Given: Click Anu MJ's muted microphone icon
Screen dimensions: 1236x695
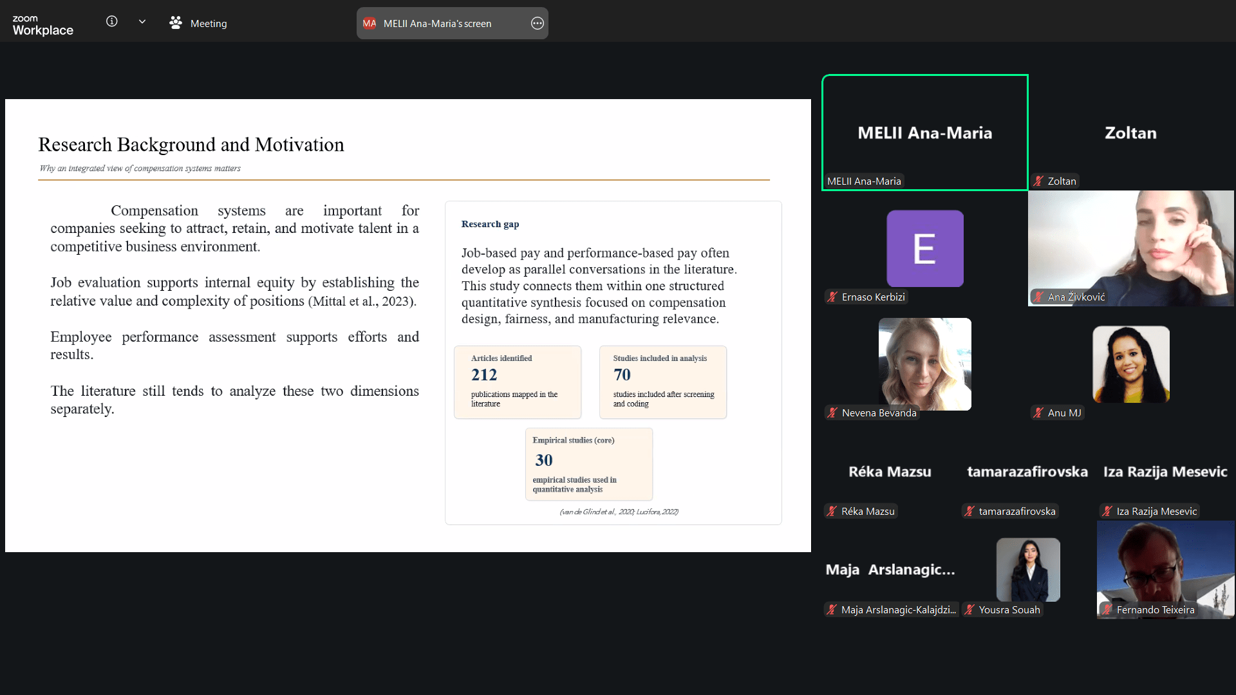Looking at the screenshot, I should tap(1038, 413).
